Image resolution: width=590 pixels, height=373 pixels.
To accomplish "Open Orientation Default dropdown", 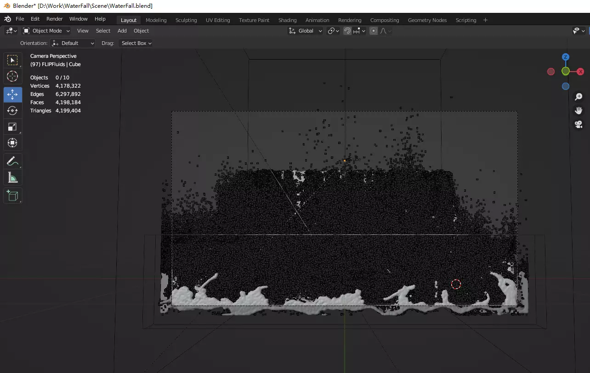I will [73, 43].
